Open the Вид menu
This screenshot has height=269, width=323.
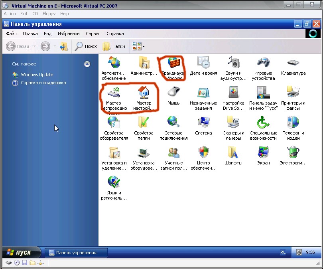[x=47, y=34]
